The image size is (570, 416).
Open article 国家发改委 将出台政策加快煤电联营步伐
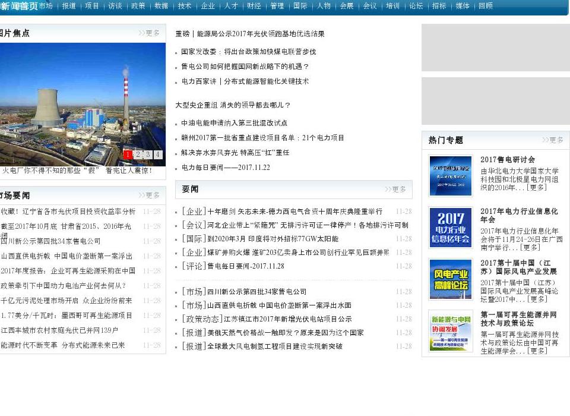click(249, 52)
